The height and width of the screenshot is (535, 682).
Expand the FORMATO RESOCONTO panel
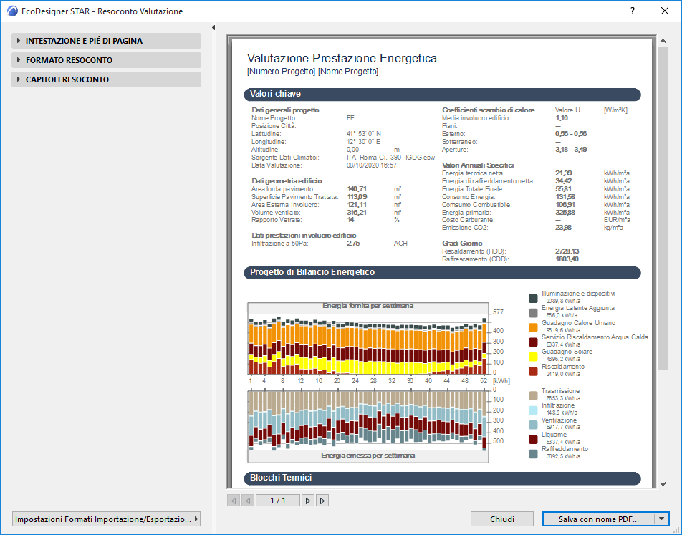point(106,60)
